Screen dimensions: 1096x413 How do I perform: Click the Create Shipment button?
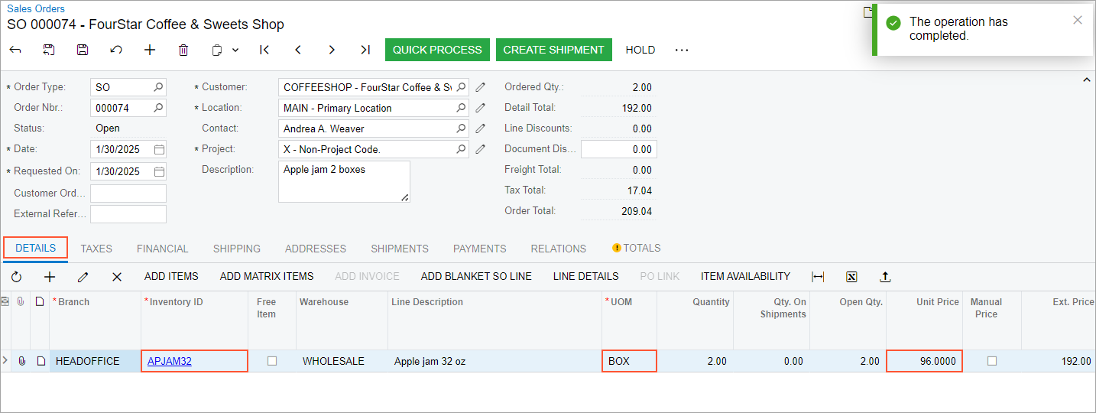[553, 50]
